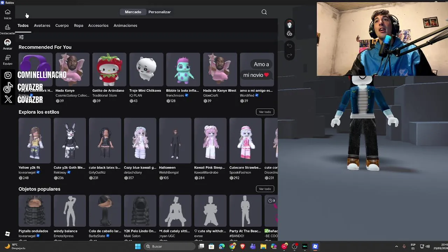Click Ver todo for Explora los estilos
The width and height of the screenshot is (448, 252).
265,112
